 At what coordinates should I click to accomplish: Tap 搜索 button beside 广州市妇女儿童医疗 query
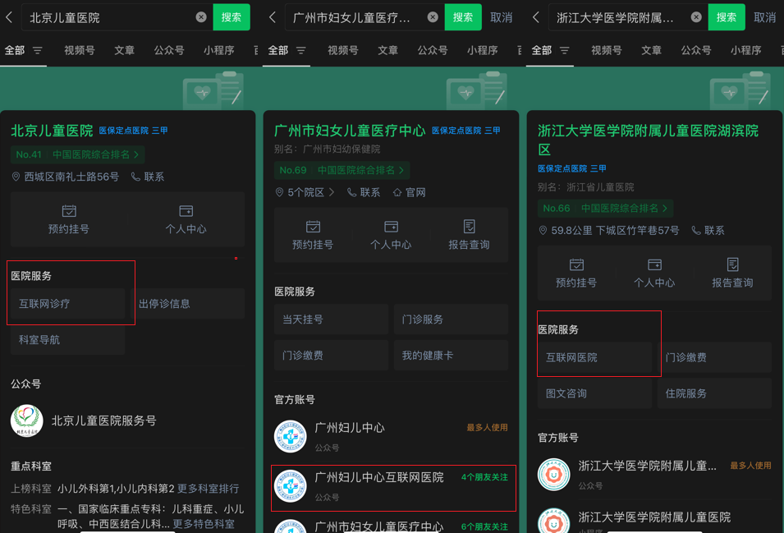463,17
